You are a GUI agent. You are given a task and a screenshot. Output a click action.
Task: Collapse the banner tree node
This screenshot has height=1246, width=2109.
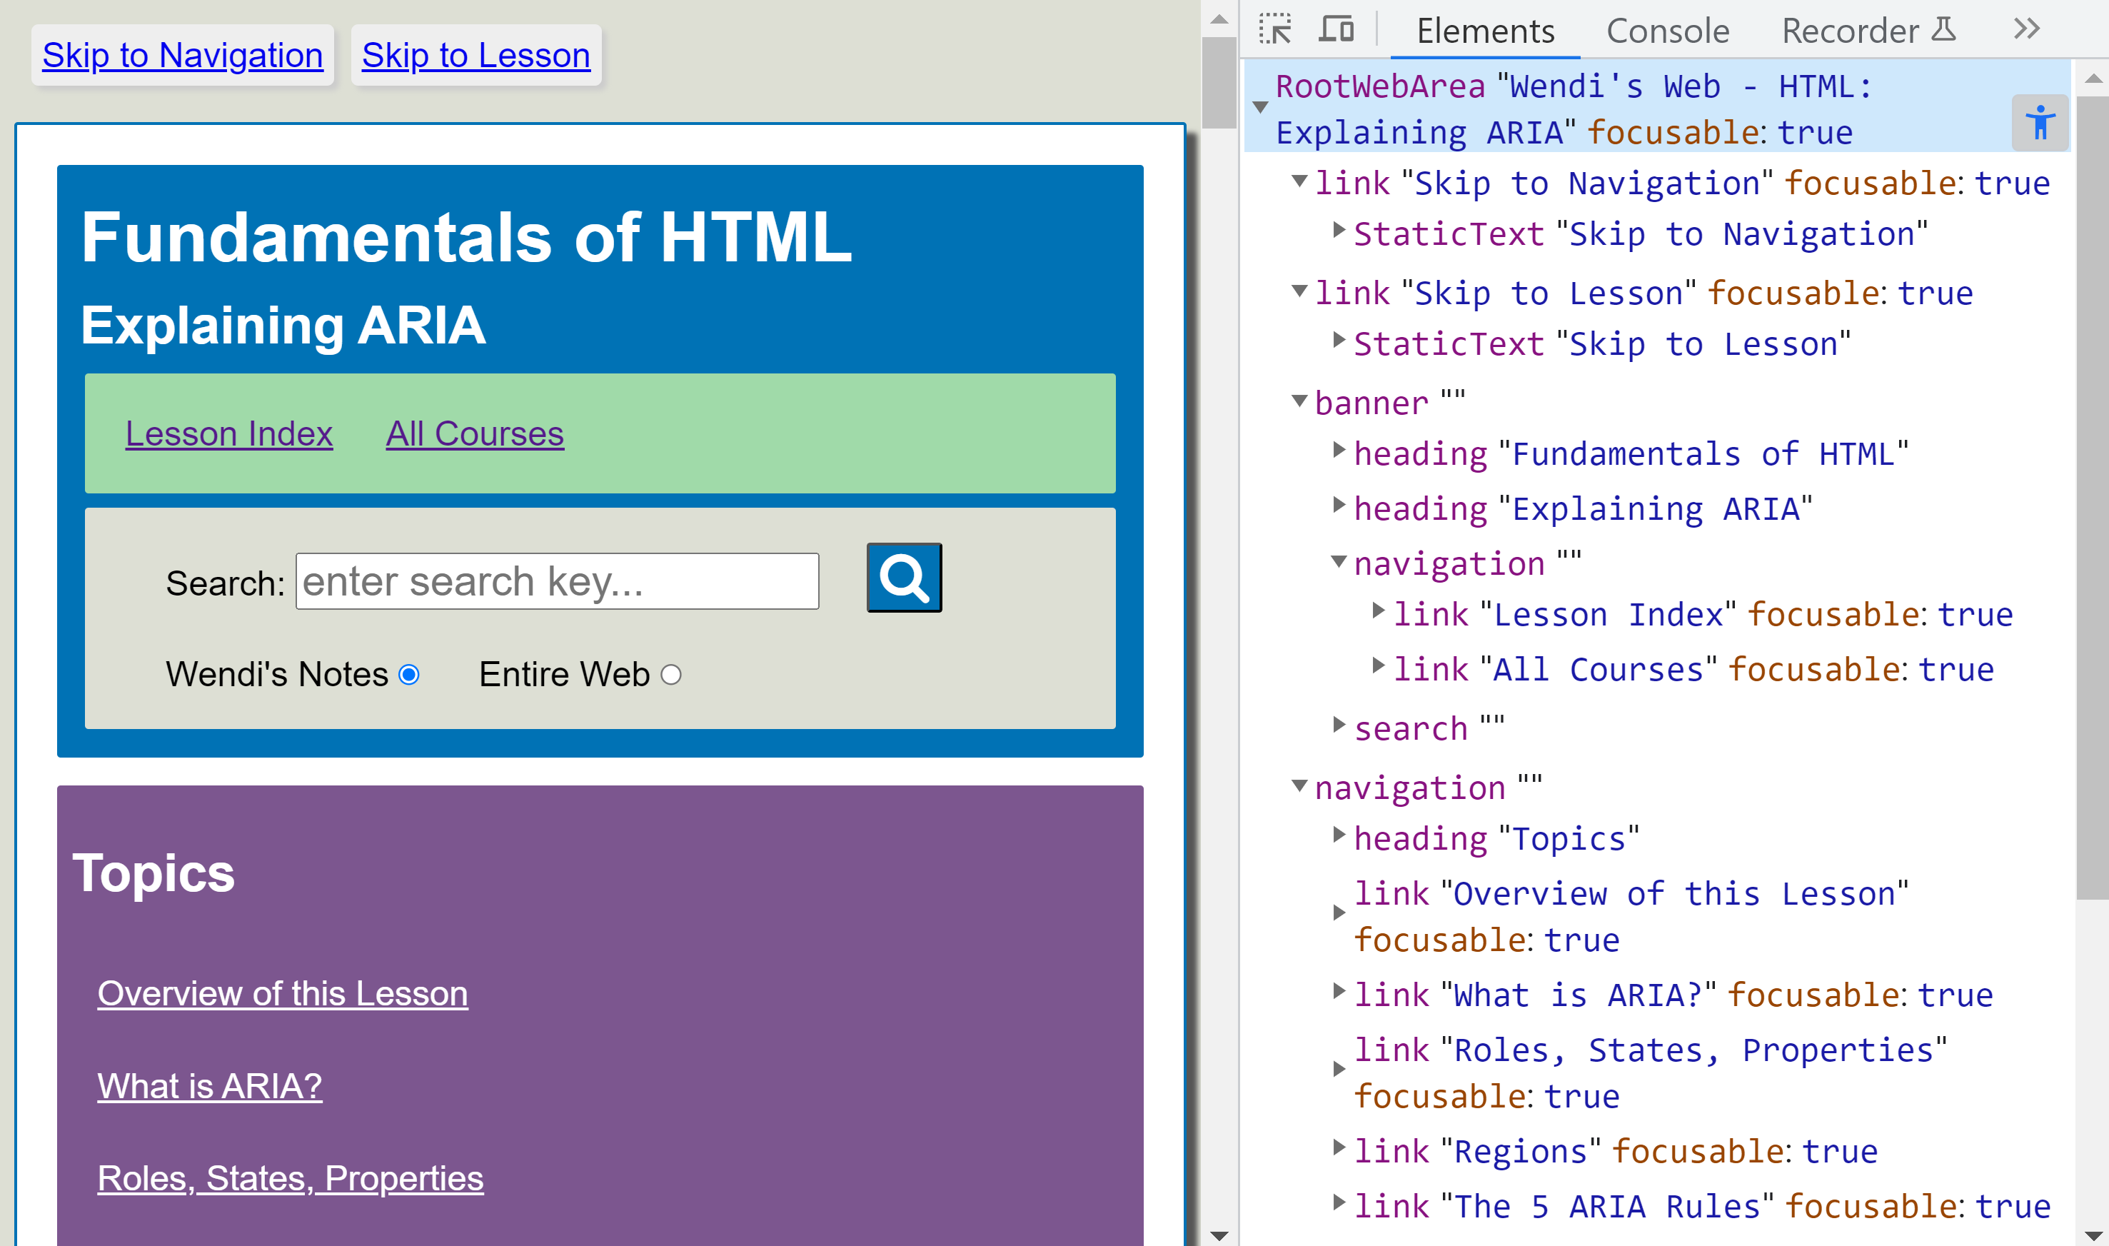(1299, 401)
